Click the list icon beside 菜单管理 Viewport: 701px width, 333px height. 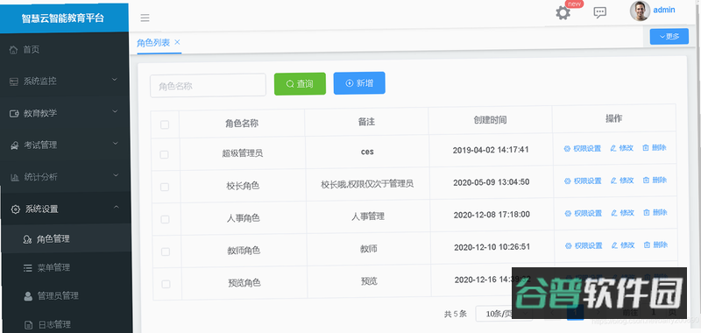[x=28, y=268]
